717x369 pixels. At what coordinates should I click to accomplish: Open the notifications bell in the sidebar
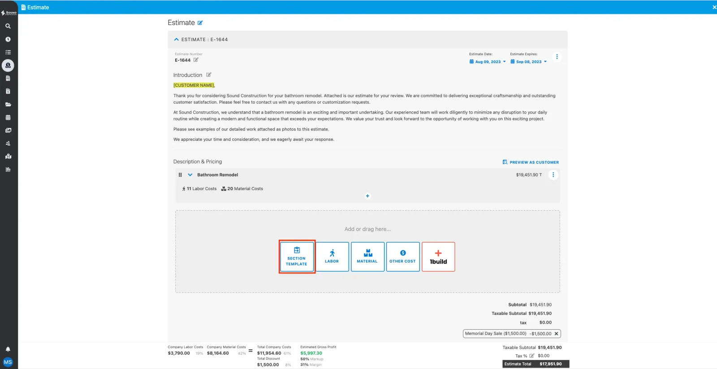tap(8, 349)
